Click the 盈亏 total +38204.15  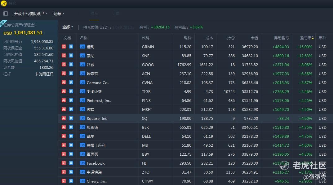(x=160, y=27)
